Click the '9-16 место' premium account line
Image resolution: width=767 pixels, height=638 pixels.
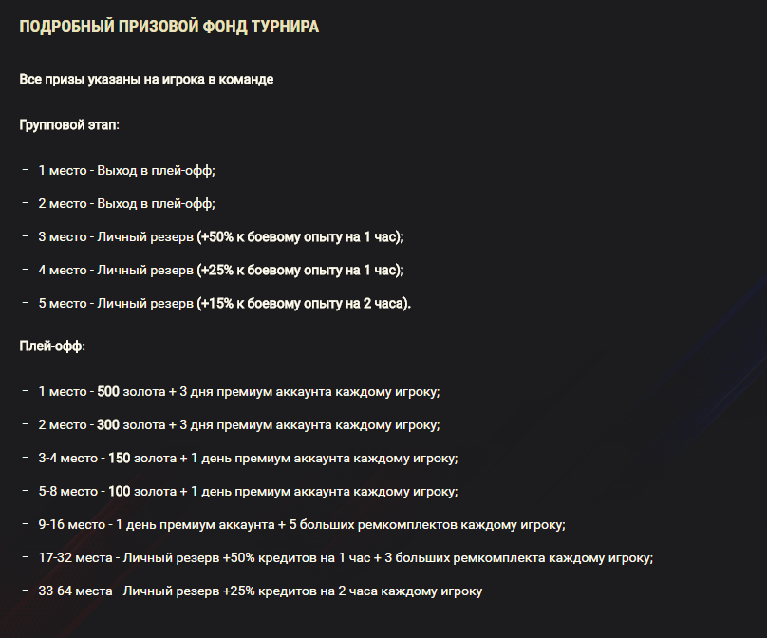(302, 524)
